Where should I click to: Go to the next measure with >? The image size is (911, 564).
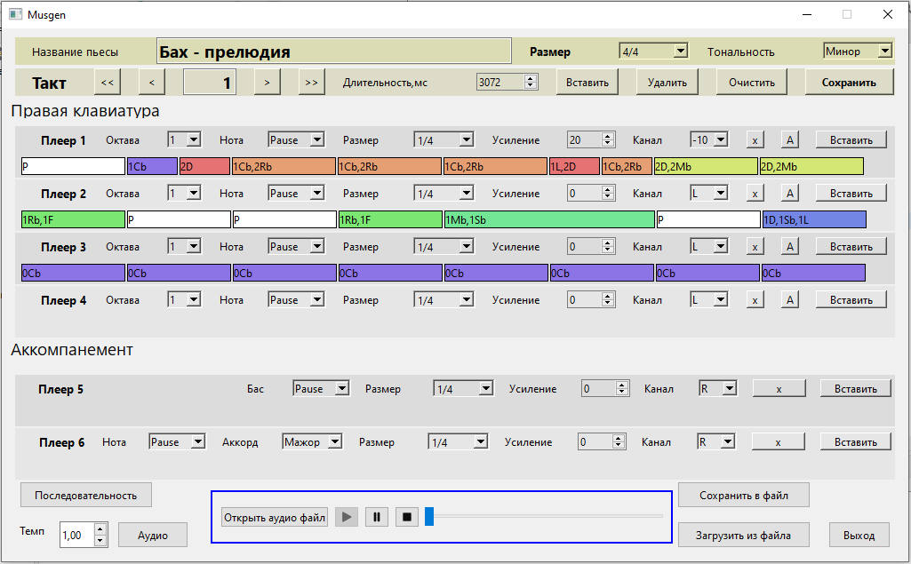click(x=267, y=82)
